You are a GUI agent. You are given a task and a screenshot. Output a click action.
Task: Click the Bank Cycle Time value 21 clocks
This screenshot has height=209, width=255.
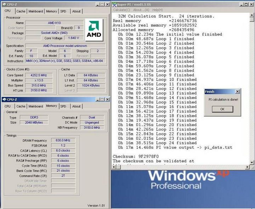63,171
